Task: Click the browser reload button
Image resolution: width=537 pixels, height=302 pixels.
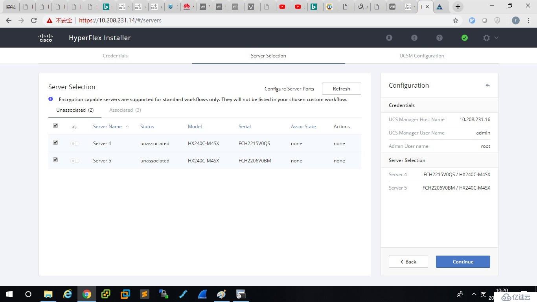Action: tap(34, 20)
